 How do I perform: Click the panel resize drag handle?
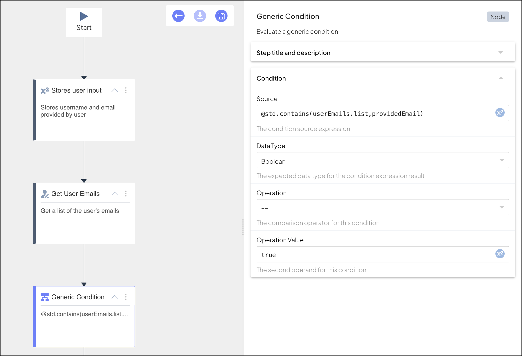(x=243, y=227)
